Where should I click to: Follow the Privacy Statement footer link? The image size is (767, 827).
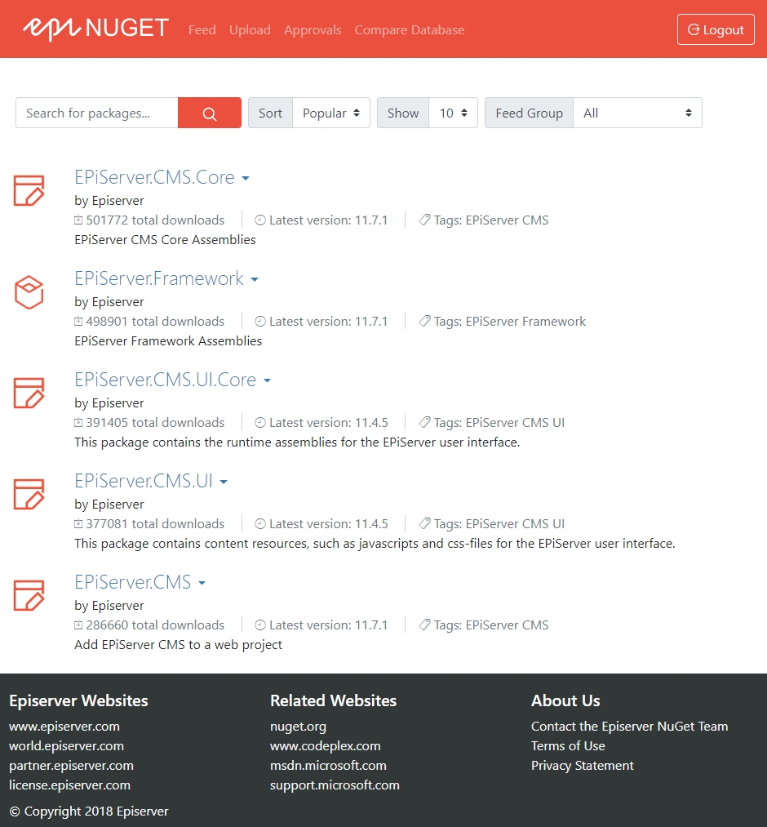582,766
